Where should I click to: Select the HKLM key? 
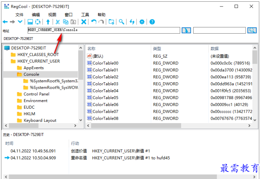coord(29,114)
